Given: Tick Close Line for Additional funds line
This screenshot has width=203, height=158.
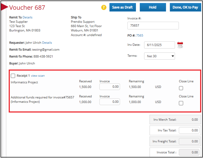Looking at the screenshot, I should 181,103.
